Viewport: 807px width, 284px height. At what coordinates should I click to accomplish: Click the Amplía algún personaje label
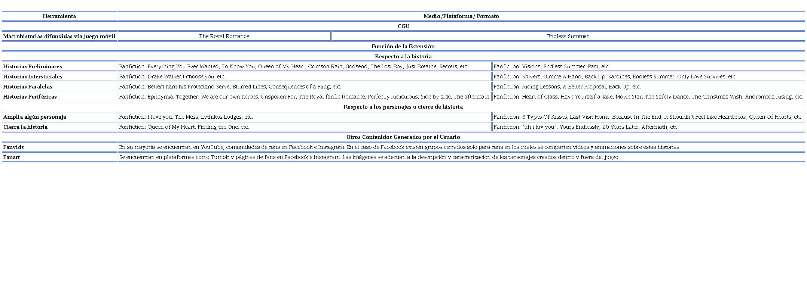click(x=34, y=117)
